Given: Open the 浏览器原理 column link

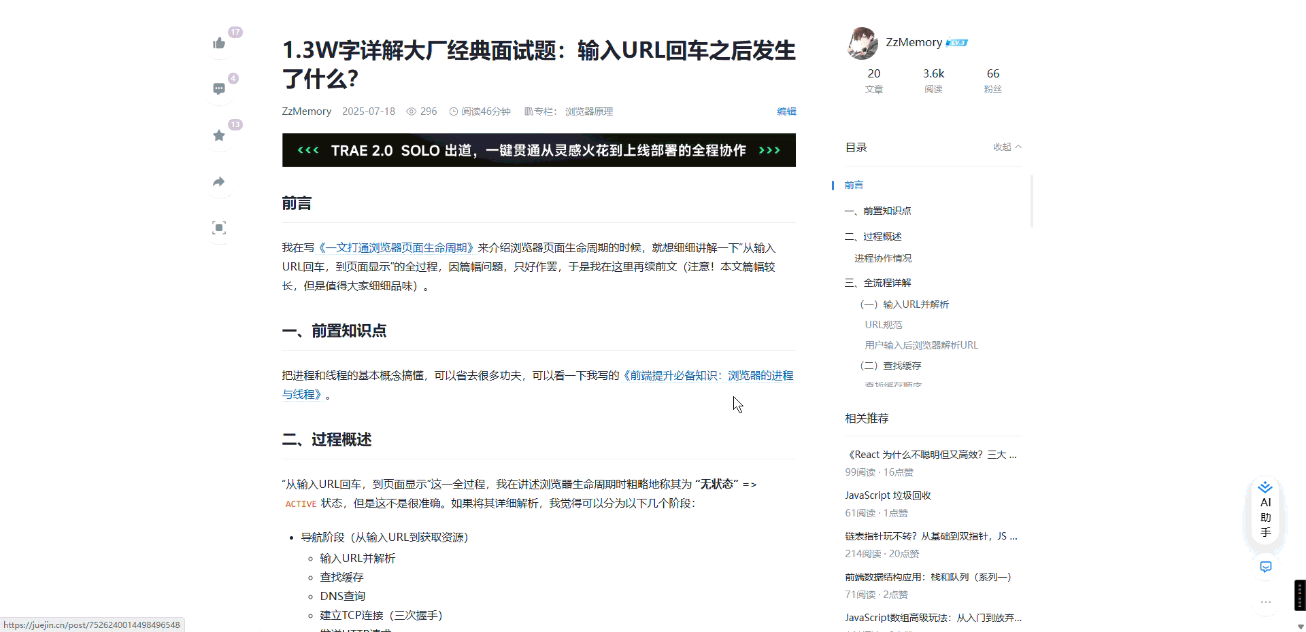Looking at the screenshot, I should (588, 111).
